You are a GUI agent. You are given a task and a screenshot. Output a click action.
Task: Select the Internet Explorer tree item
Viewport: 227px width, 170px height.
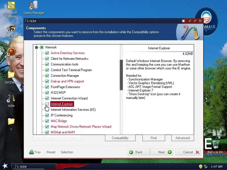[62, 104]
